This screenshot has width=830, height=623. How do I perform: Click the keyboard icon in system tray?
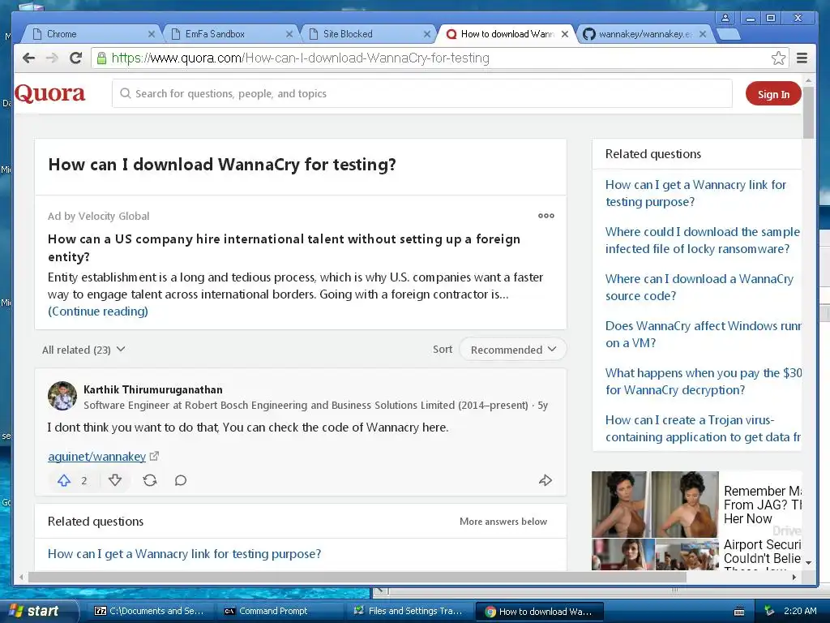(x=739, y=612)
